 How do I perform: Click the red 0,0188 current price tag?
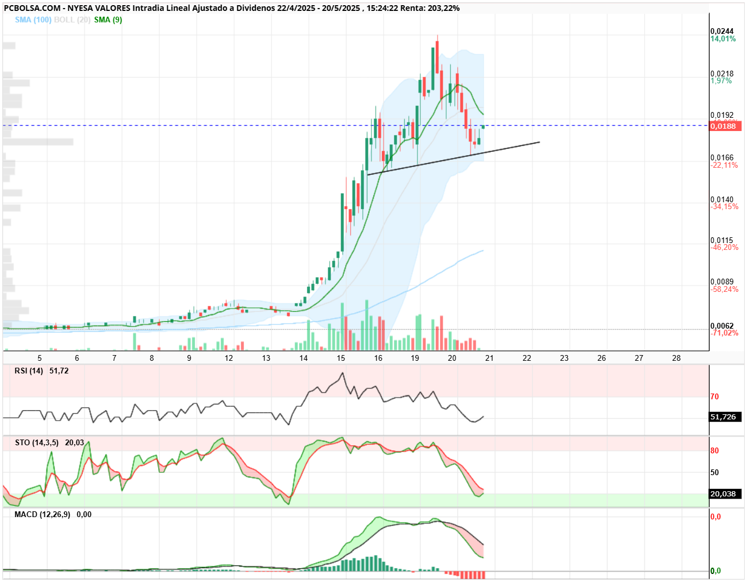coord(725,126)
